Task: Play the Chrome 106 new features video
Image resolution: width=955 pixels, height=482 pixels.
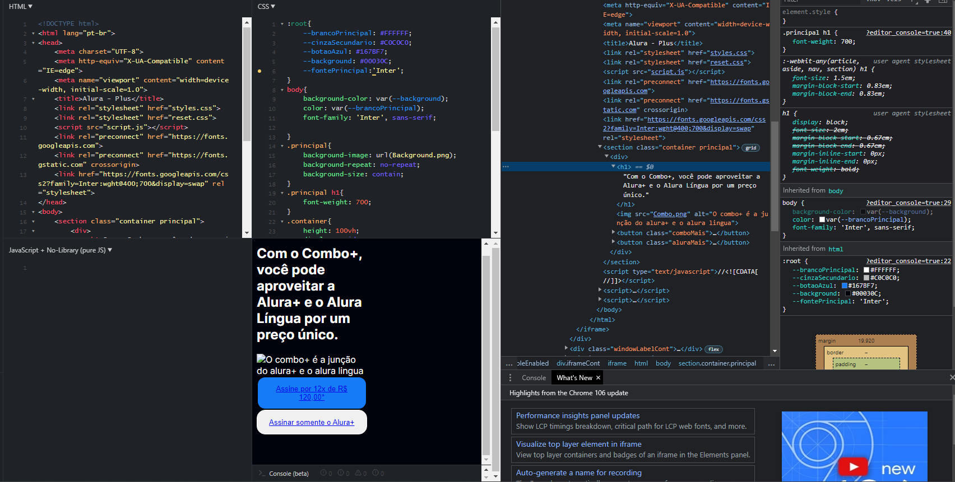Action: (x=854, y=466)
